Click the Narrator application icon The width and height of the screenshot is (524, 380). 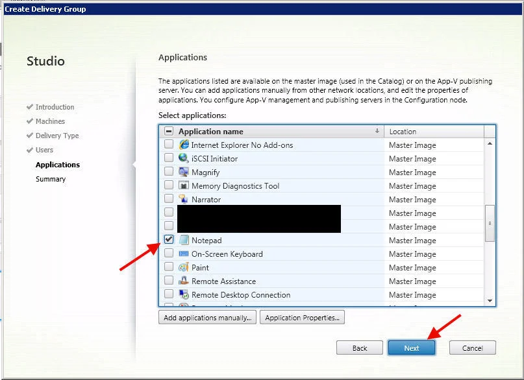coord(184,199)
